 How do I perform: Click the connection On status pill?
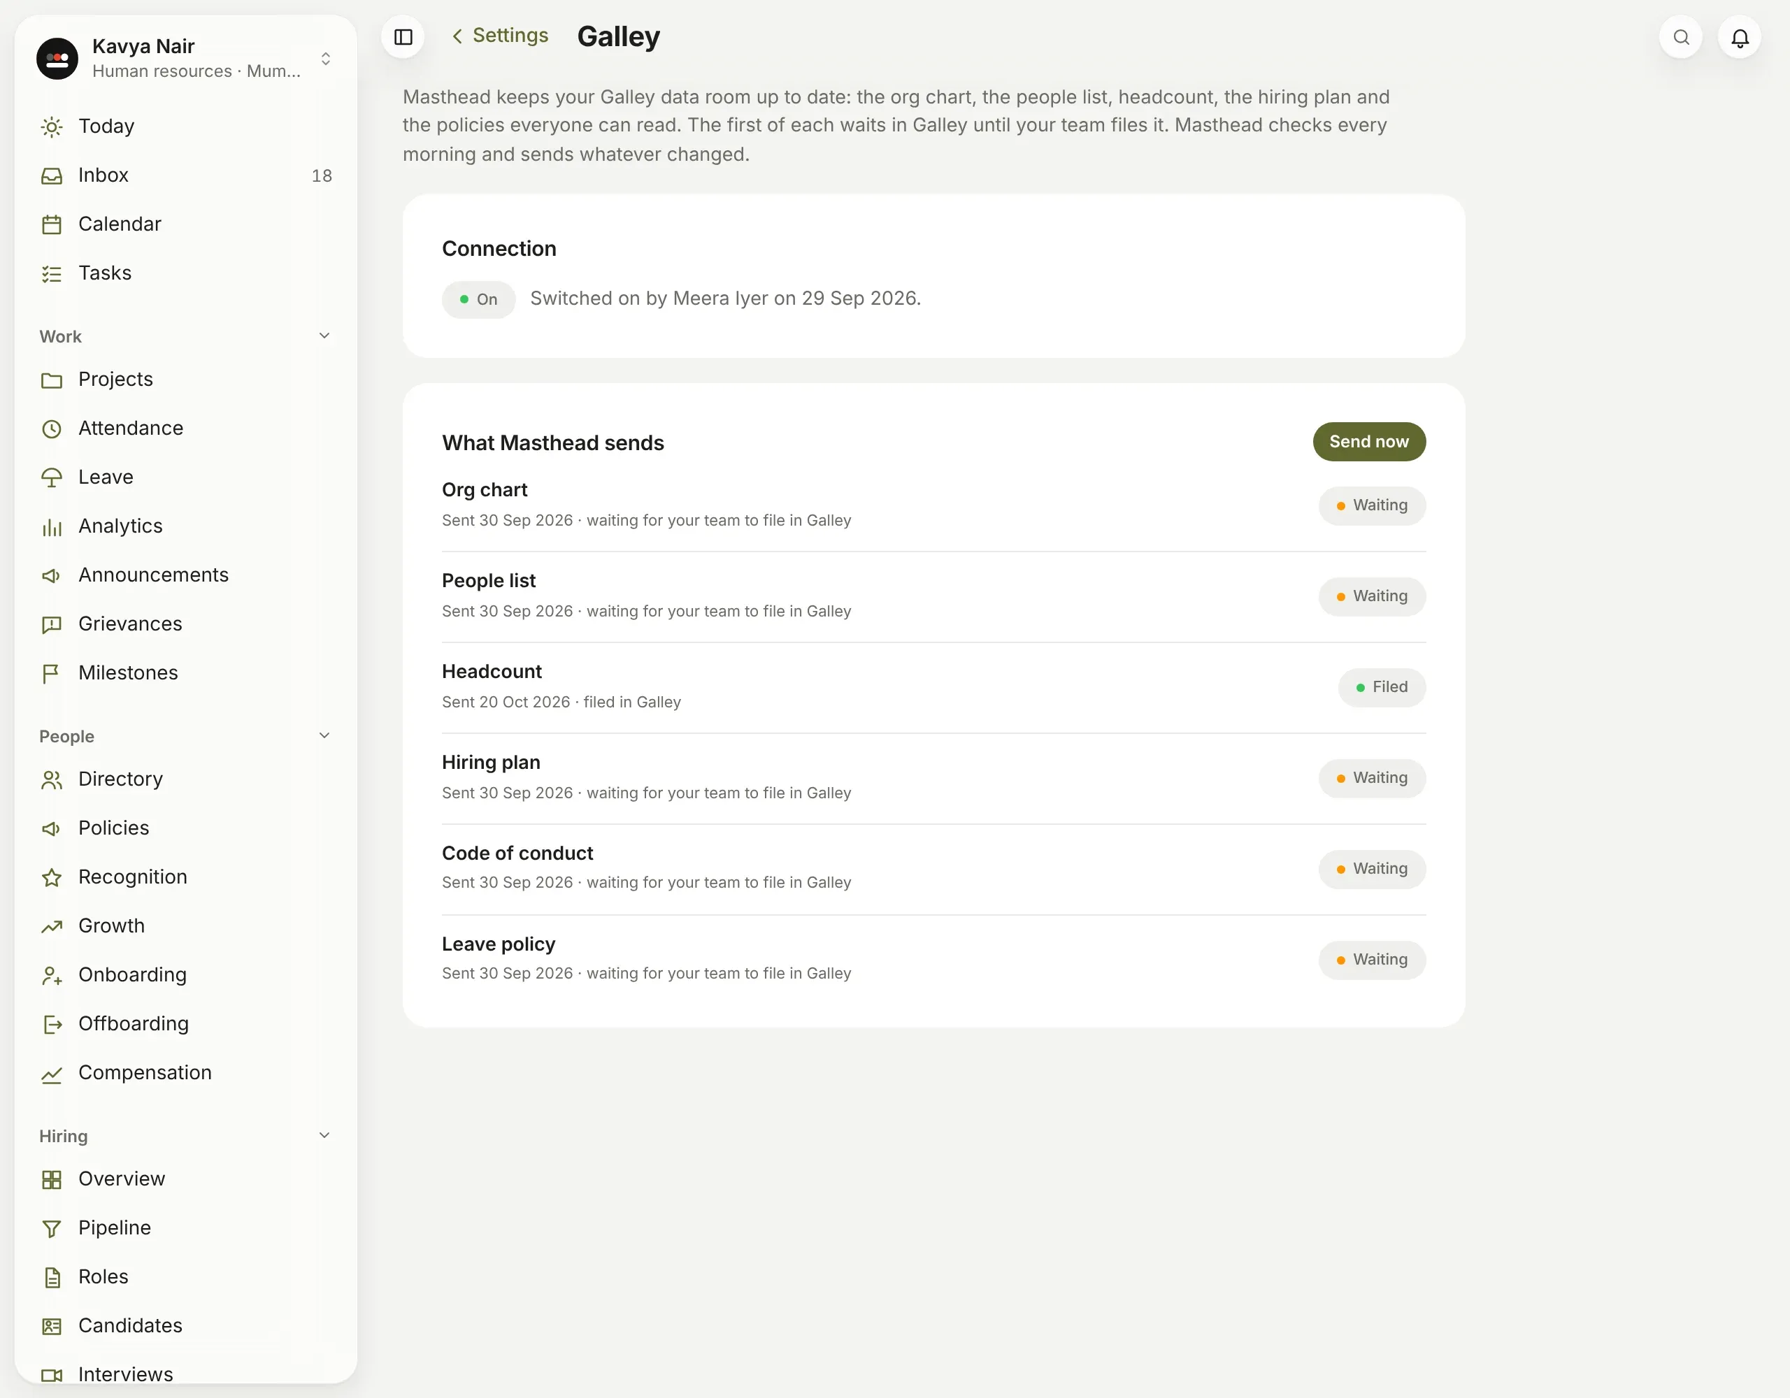[479, 299]
